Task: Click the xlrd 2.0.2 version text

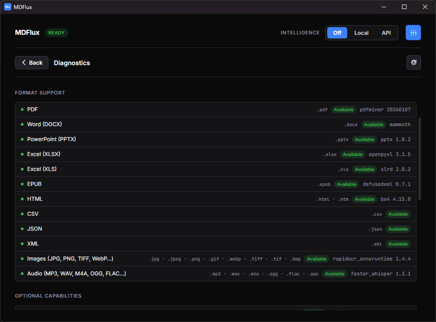Action: coord(395,169)
